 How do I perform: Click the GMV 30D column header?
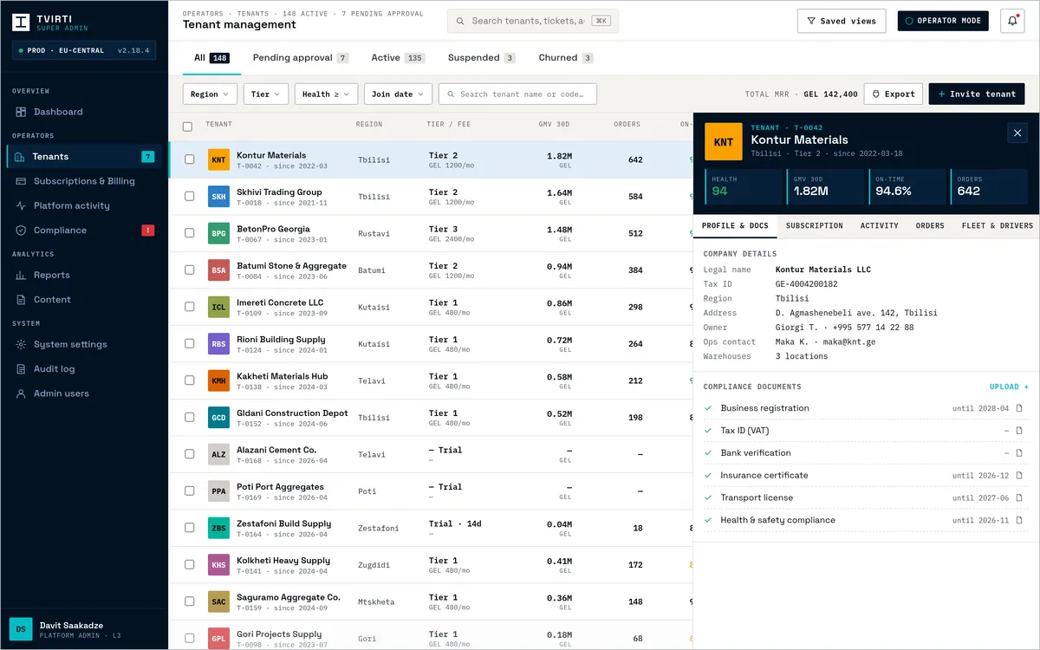click(x=555, y=124)
